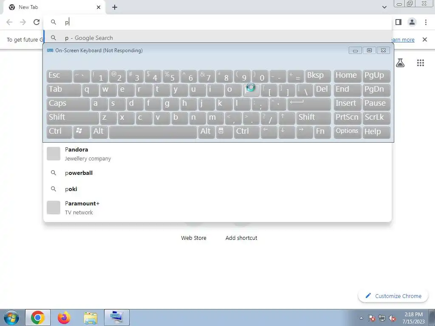Screen dimensions: 435x326
Task: Click the Help key on On-Screen Keyboard
Action: 376,132
